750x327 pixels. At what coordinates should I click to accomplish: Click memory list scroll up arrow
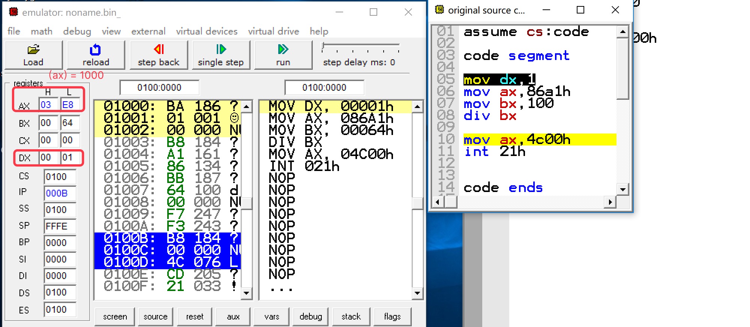246,106
